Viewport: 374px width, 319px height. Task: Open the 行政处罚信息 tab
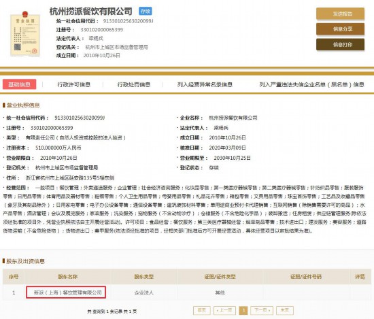pyautogui.click(x=134, y=84)
